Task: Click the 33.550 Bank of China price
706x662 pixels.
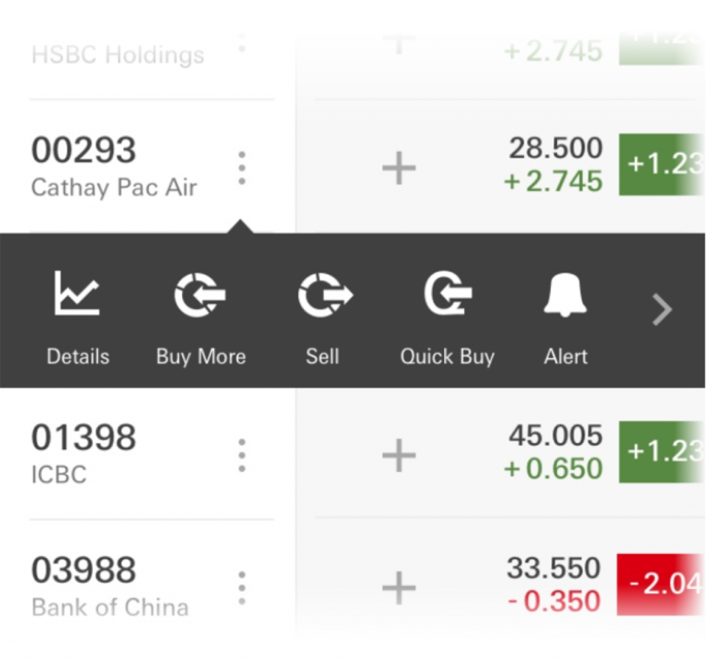Action: pos(554,569)
